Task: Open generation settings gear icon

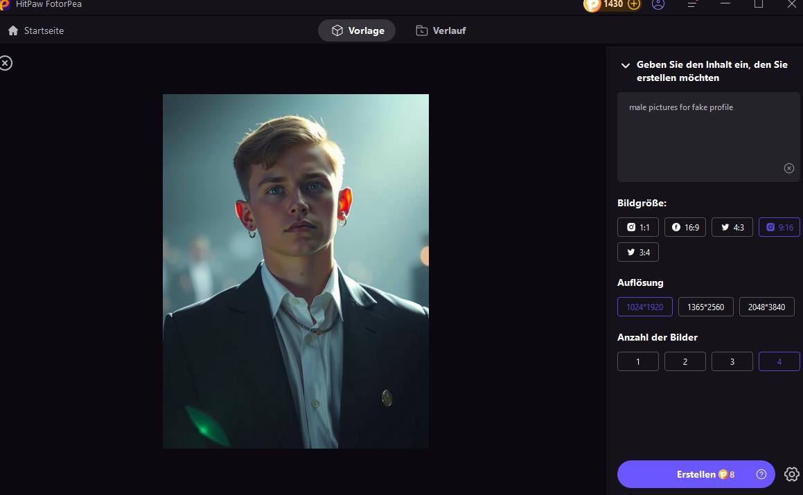Action: pyautogui.click(x=791, y=474)
